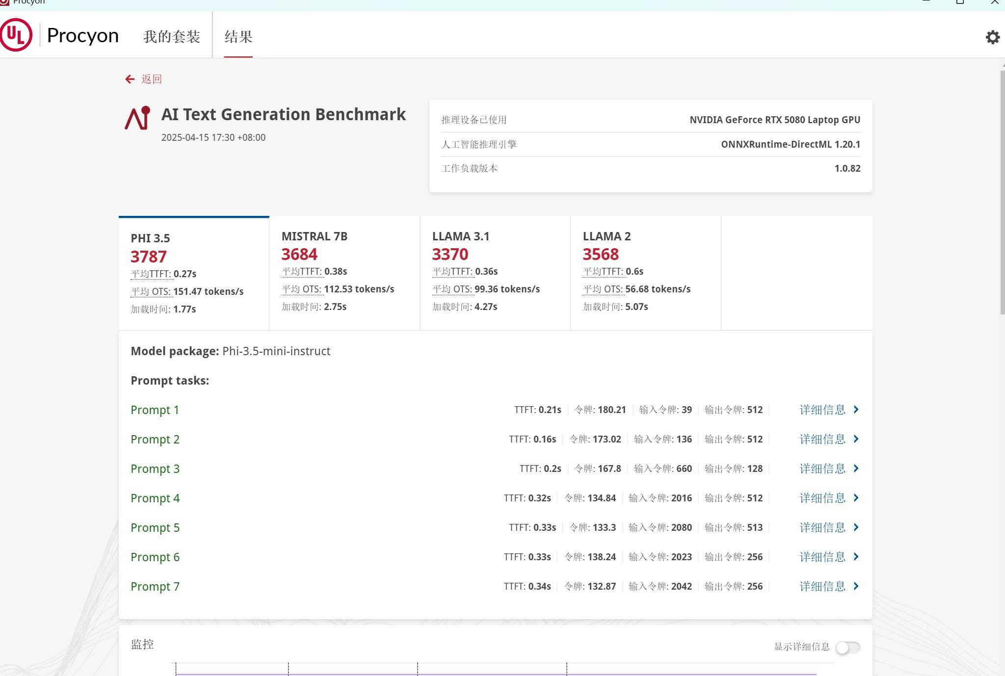Click the 返回 back link
Viewport: 1005px width, 676px height.
point(151,79)
